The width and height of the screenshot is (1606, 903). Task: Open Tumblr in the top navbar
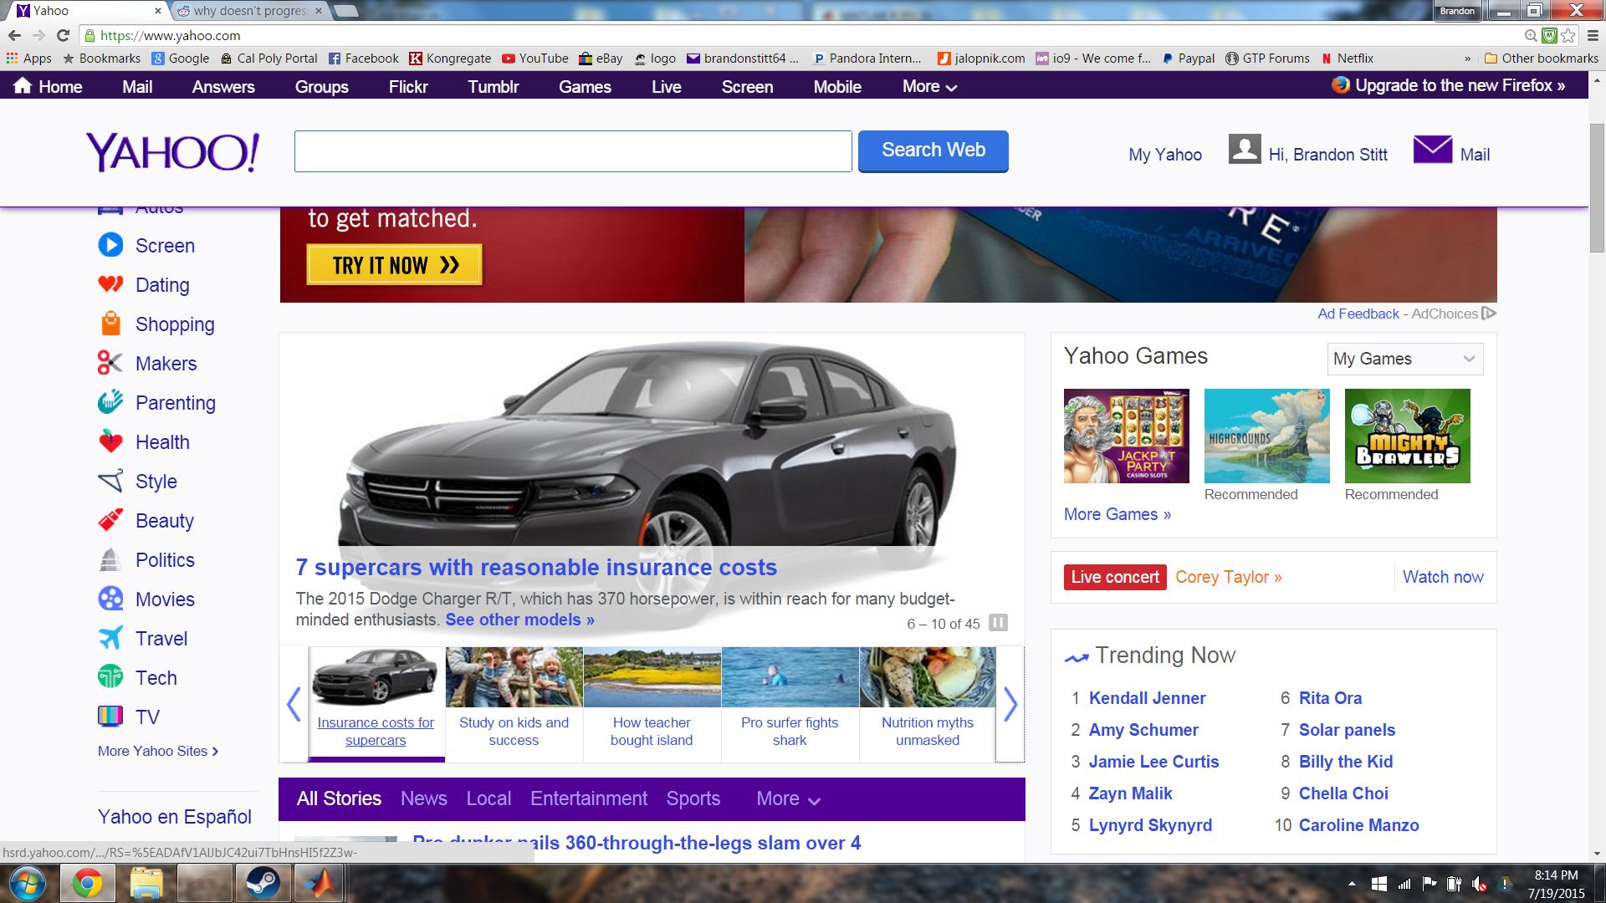[x=494, y=86]
